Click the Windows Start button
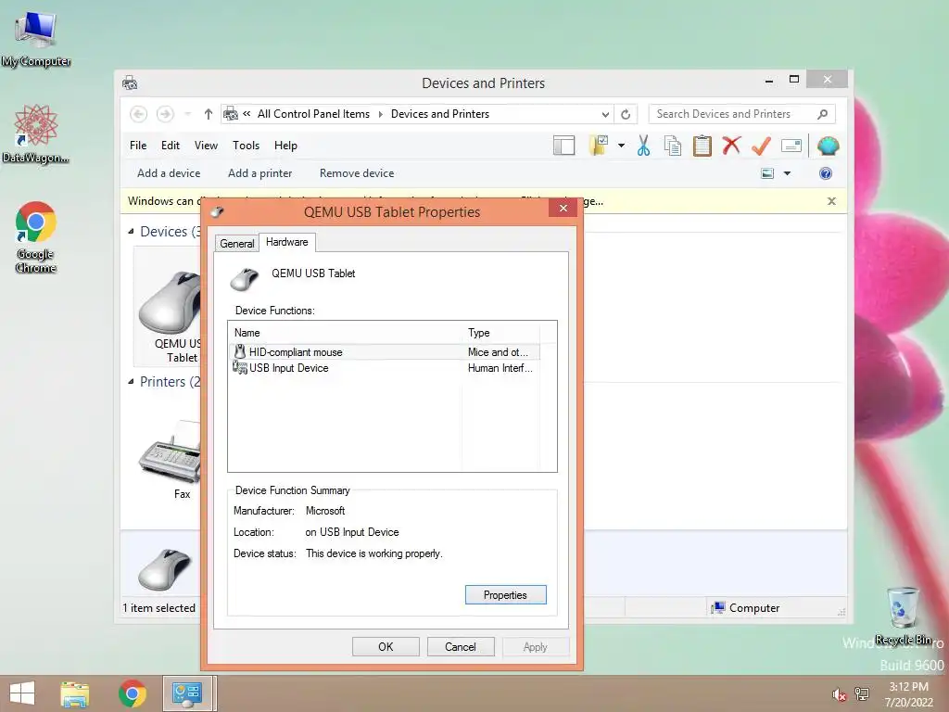949x712 pixels. [22, 693]
